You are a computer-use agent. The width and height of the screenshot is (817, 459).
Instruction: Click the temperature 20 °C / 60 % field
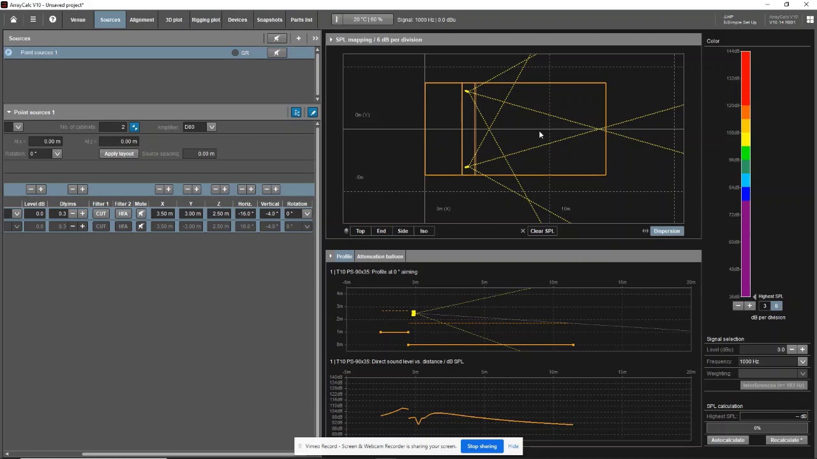pyautogui.click(x=368, y=20)
